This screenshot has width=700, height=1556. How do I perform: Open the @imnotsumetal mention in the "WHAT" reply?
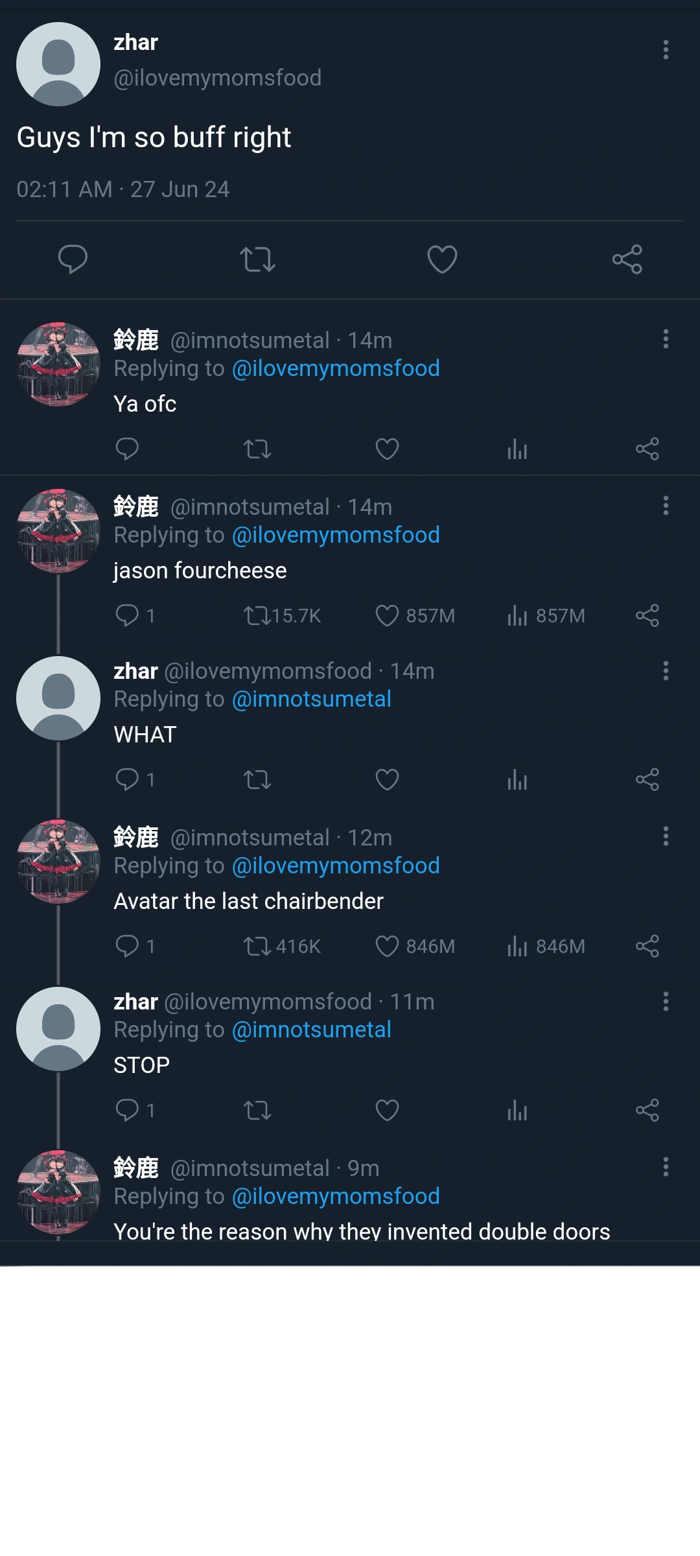point(311,699)
